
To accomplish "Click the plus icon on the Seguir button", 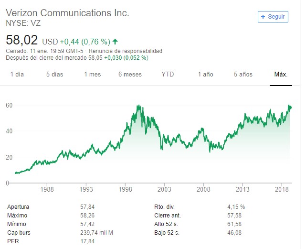I will [x=263, y=16].
